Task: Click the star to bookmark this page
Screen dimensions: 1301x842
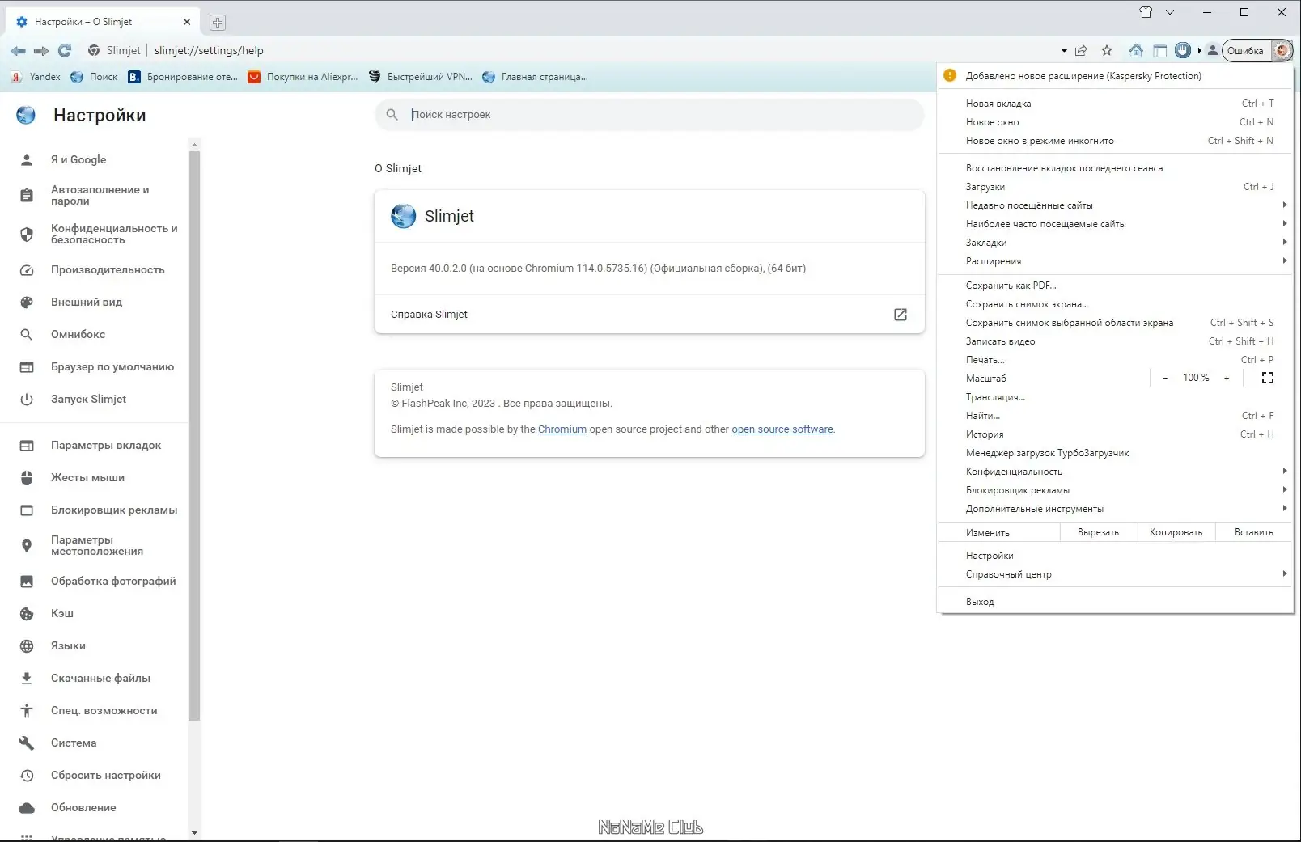Action: coord(1106,50)
